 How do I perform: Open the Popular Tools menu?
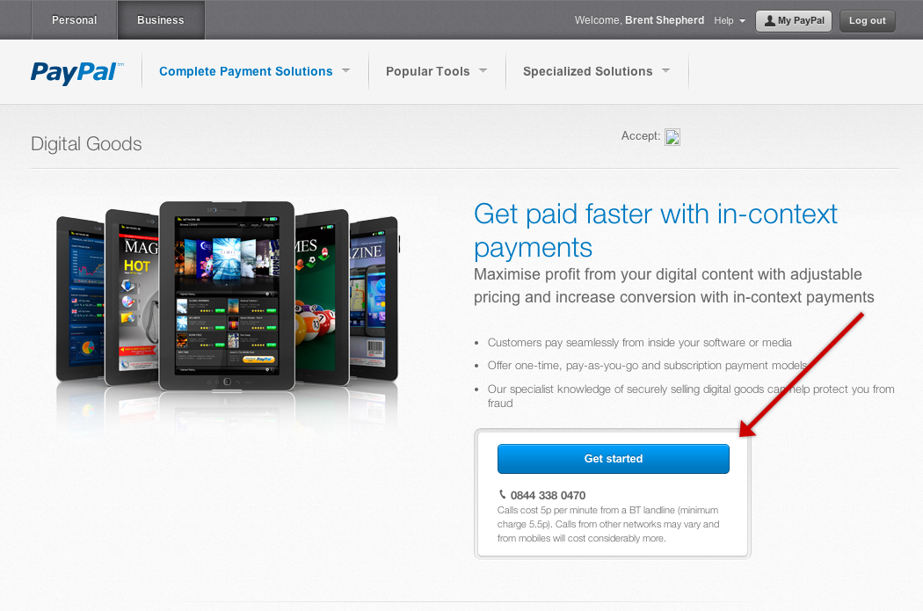pos(427,71)
